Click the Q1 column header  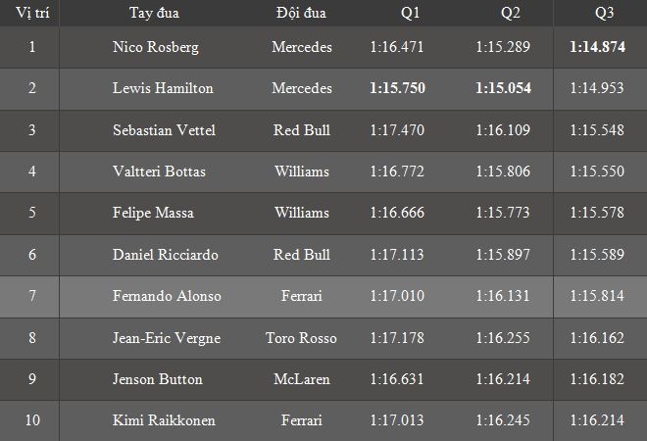click(410, 13)
